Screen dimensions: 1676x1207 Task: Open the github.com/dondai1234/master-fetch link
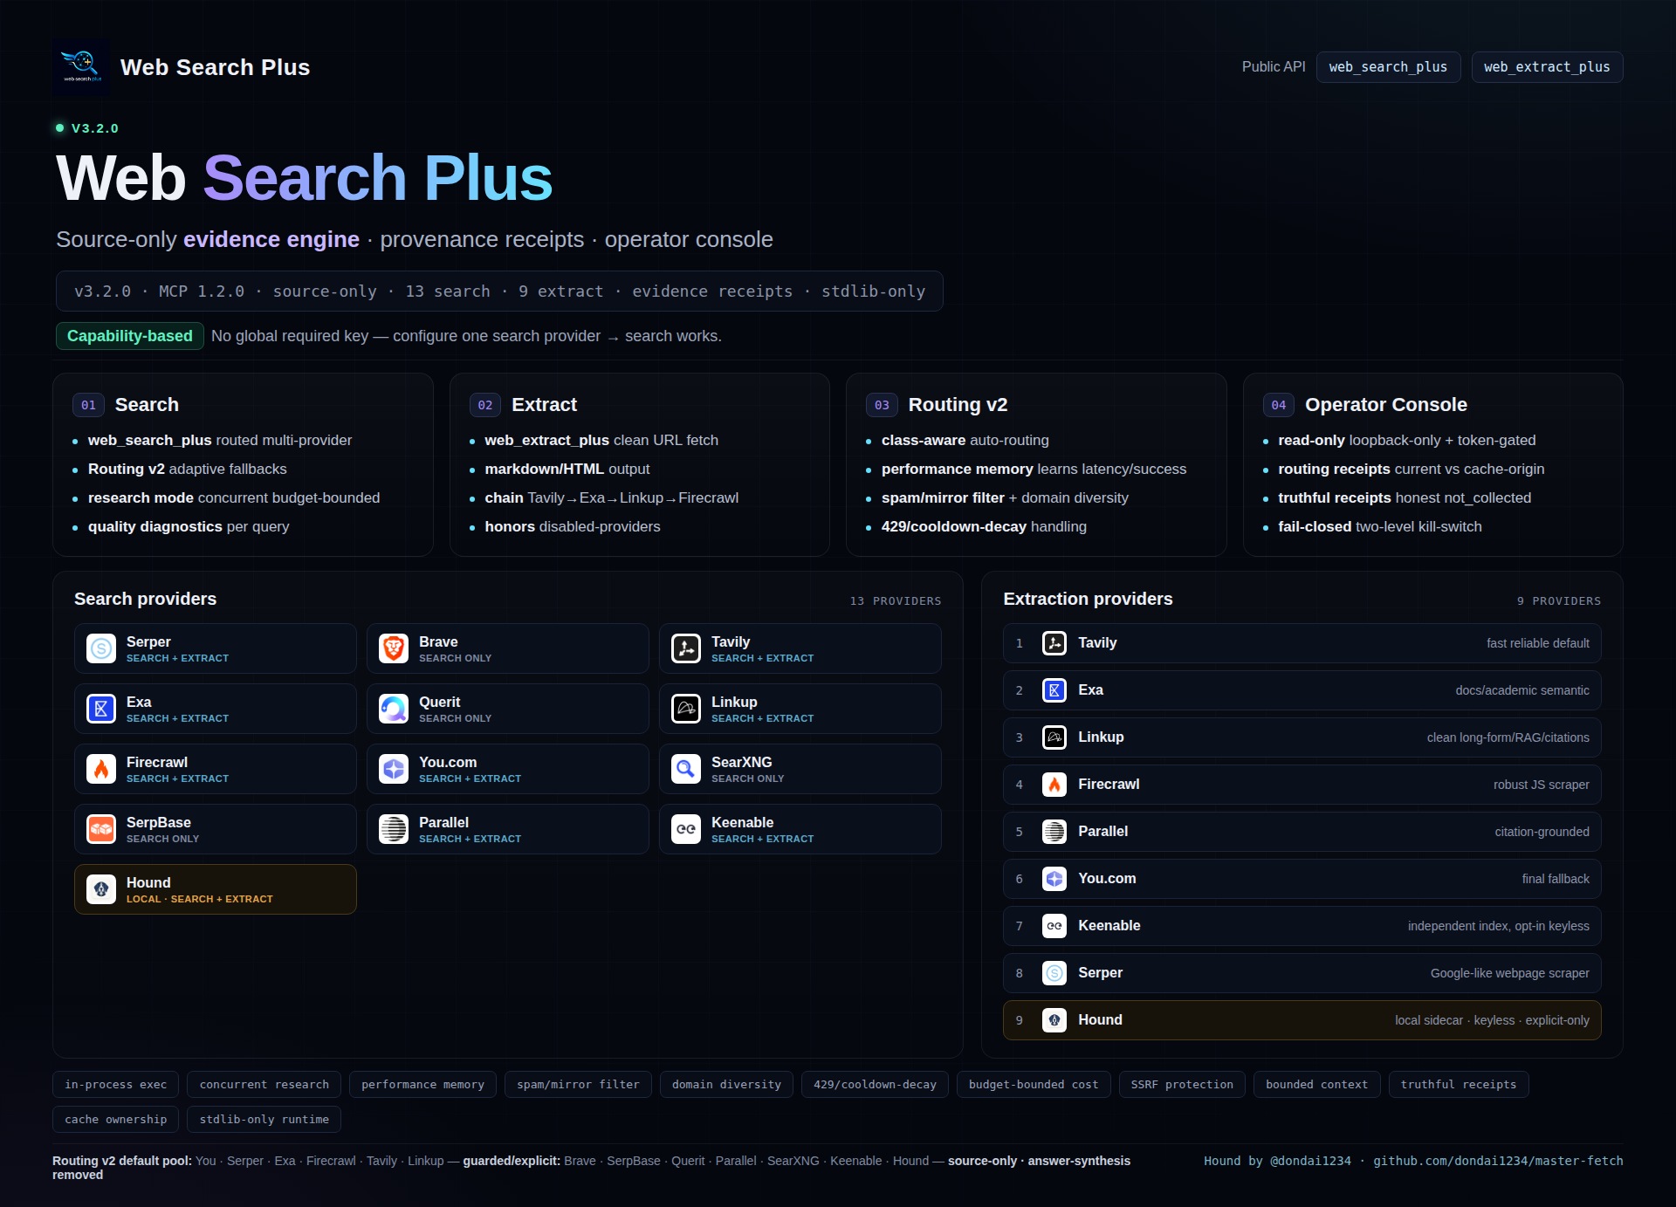(1498, 1161)
